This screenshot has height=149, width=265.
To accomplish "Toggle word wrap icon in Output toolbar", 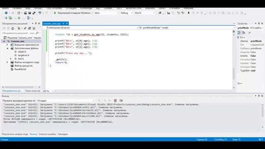I will tap(121, 101).
